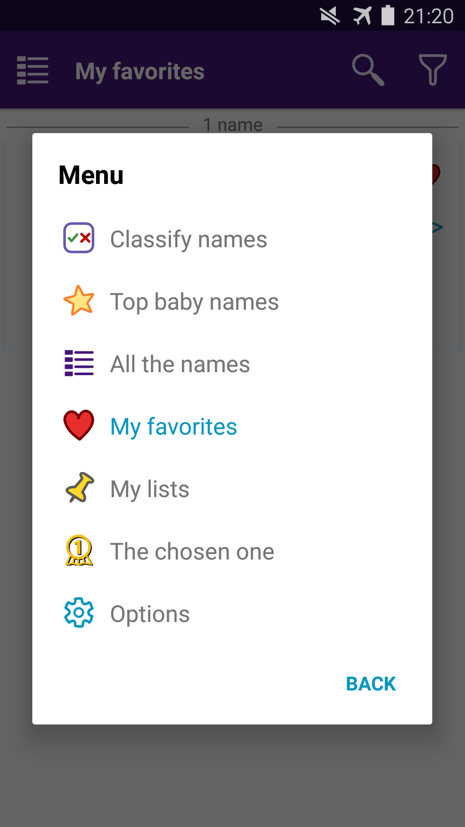Click the star icon for Top baby names
Screen dimensions: 465x827
(79, 300)
